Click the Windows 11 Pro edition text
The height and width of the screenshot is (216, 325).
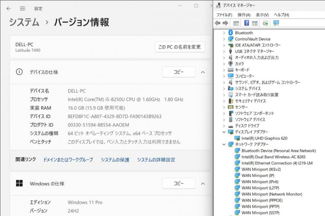coord(85,202)
